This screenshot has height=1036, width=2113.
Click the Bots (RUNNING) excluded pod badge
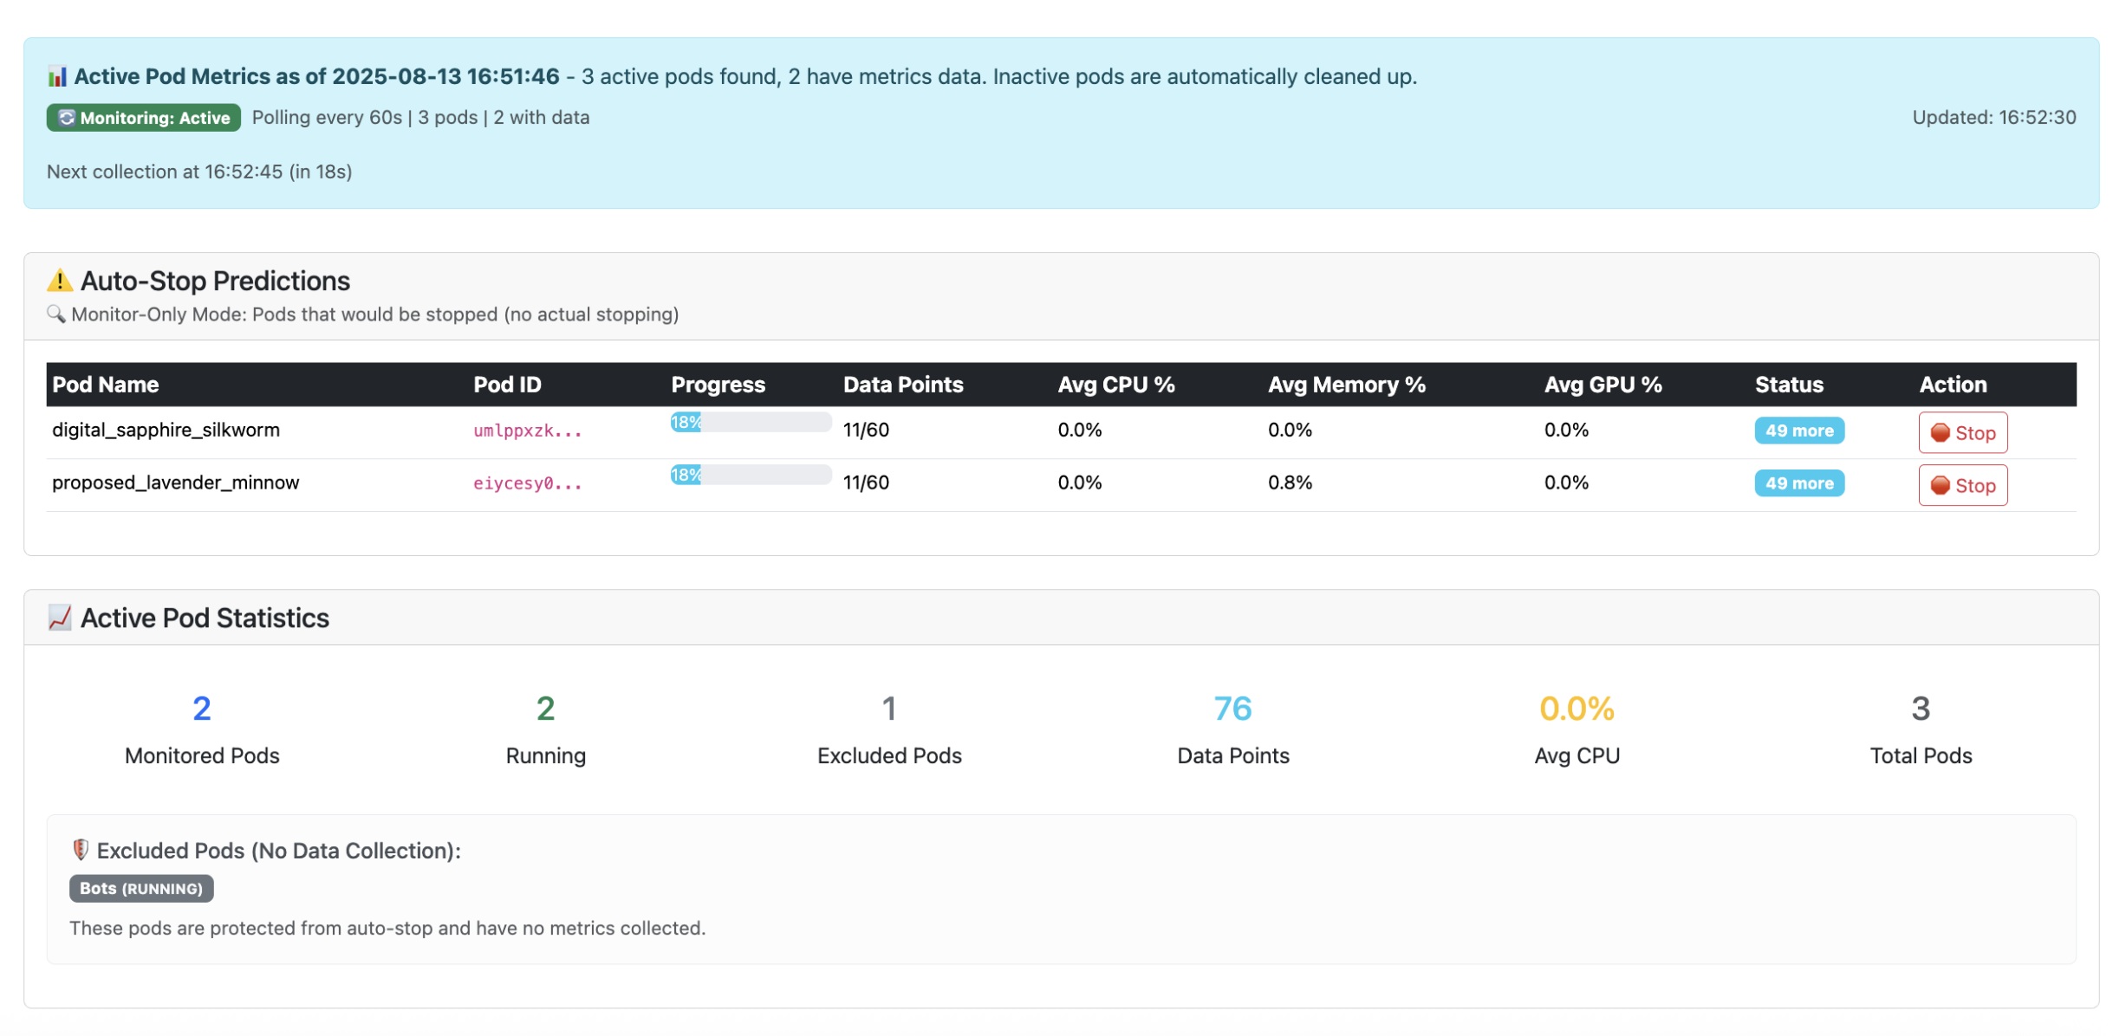point(141,888)
